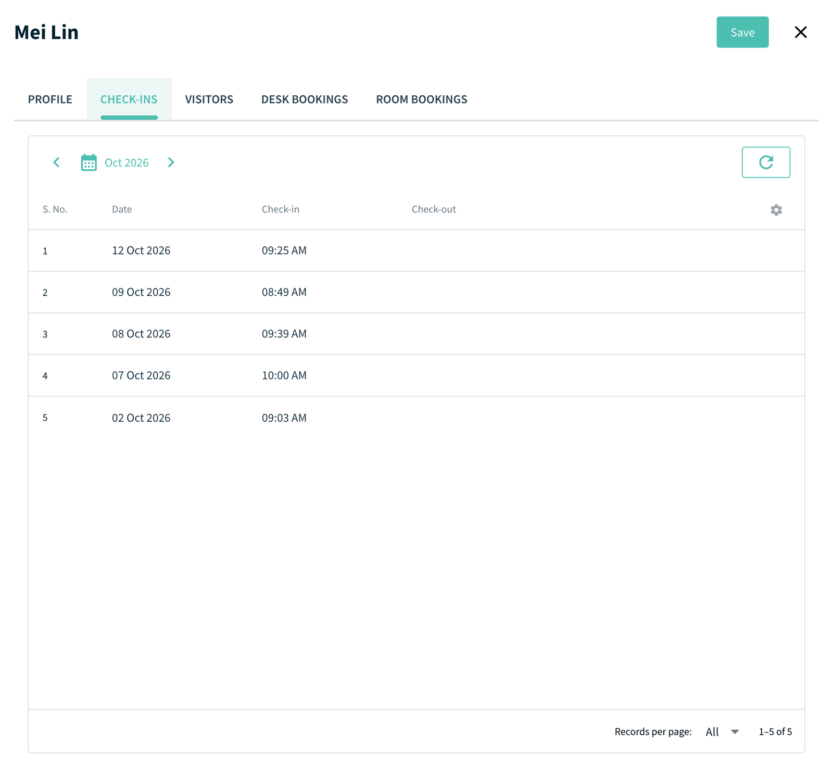The height and width of the screenshot is (781, 833).
Task: View the Room Bookings tab
Action: [x=422, y=99]
